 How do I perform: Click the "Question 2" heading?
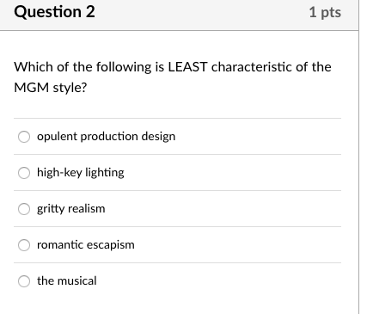54,12
